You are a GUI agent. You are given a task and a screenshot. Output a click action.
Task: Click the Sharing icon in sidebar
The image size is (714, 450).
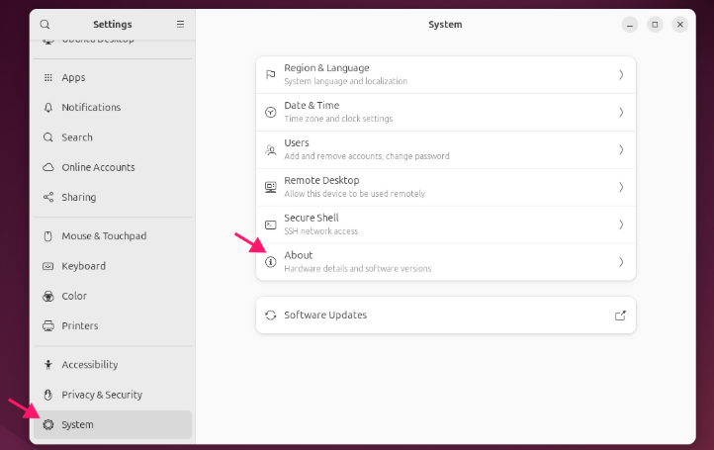pyautogui.click(x=48, y=197)
